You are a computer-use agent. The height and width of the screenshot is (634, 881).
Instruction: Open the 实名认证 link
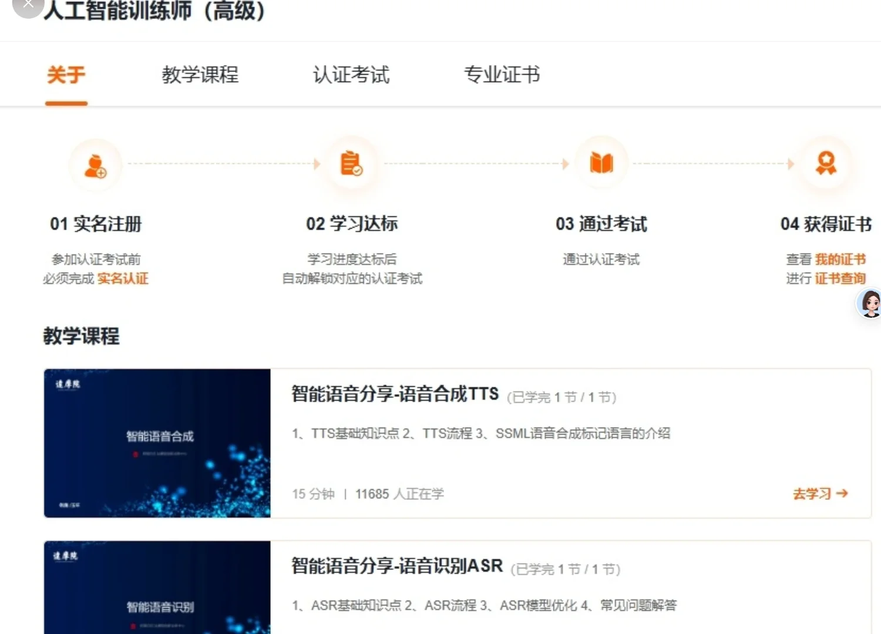point(123,279)
